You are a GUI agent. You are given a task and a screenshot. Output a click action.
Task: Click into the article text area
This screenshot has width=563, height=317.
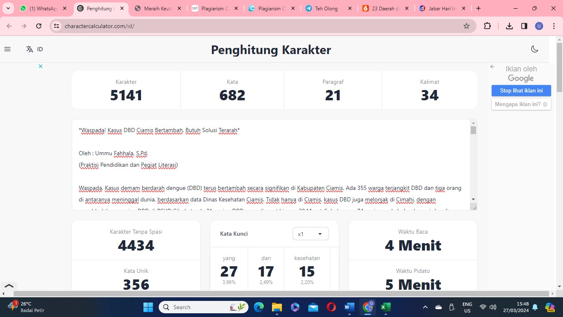click(x=271, y=165)
